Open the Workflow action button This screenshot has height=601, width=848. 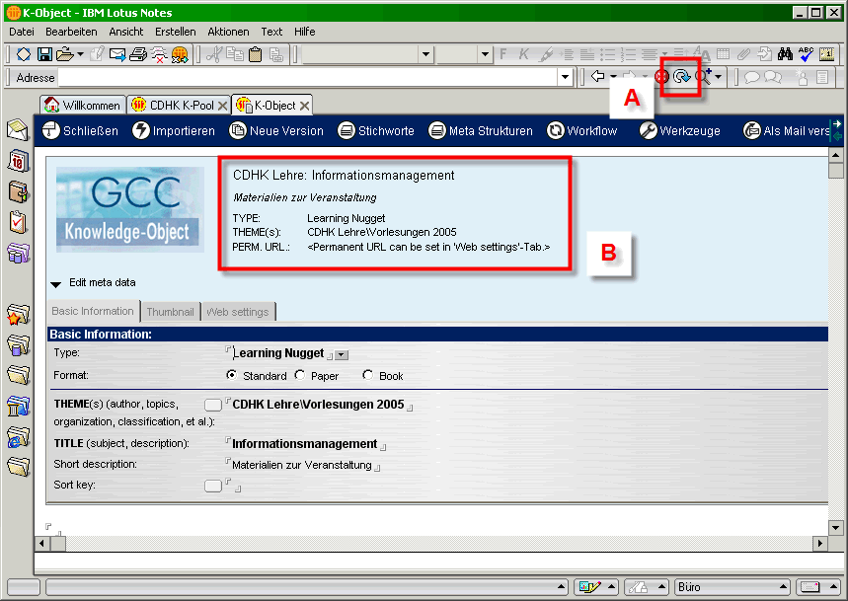pos(581,131)
